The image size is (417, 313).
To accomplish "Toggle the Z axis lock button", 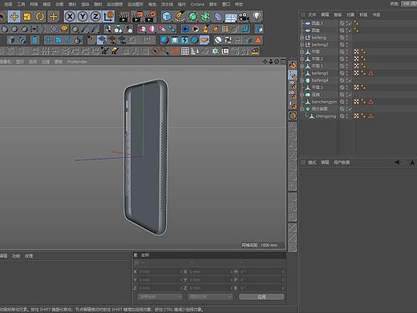I will click(x=95, y=17).
